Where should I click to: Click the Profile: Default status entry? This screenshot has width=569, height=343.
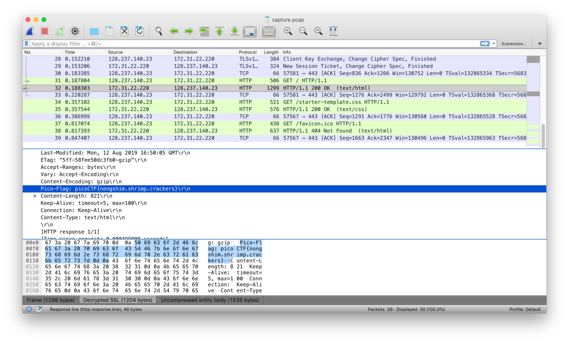tap(525, 309)
